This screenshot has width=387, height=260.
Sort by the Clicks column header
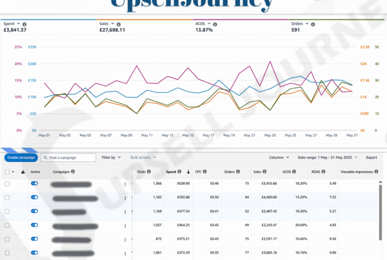pos(141,172)
